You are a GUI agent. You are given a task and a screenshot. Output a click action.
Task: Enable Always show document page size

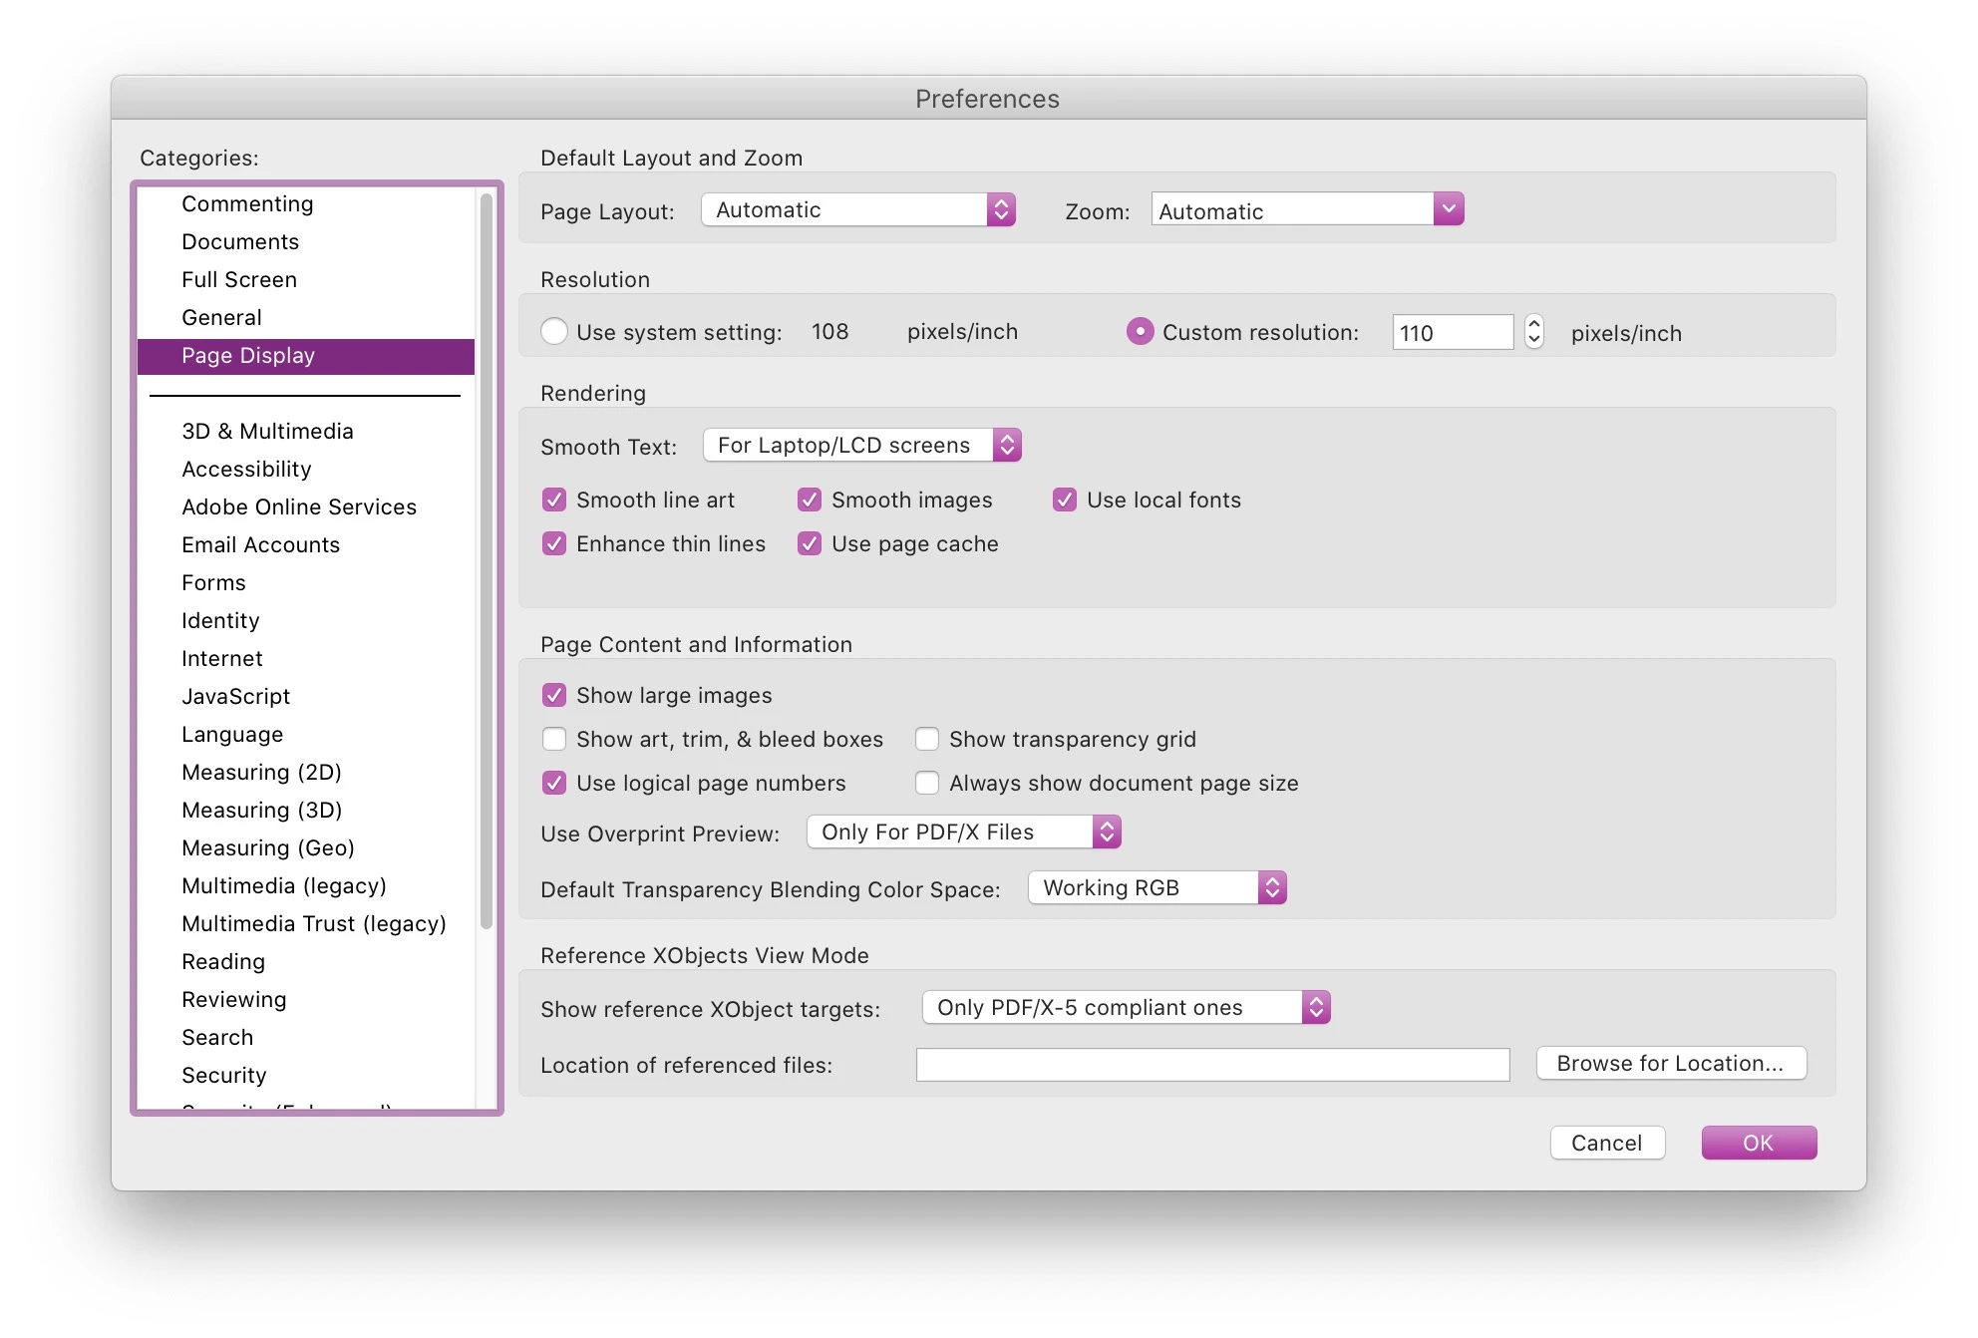927,784
